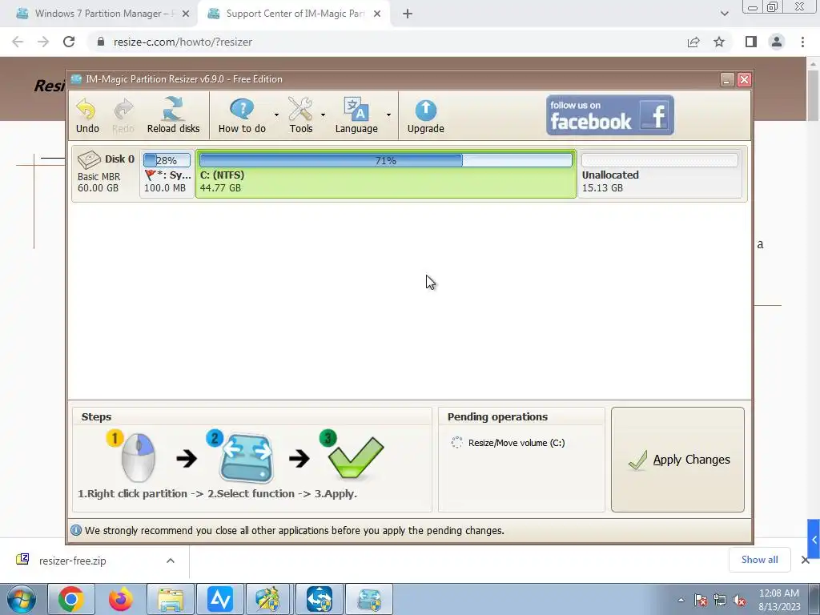Minimize the Partition Resizer window
Screen dimensions: 820x615
(727, 79)
